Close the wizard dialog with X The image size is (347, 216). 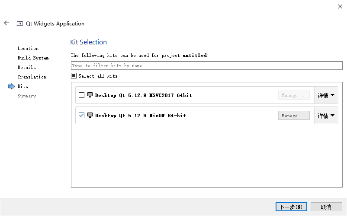tap(340, 6)
